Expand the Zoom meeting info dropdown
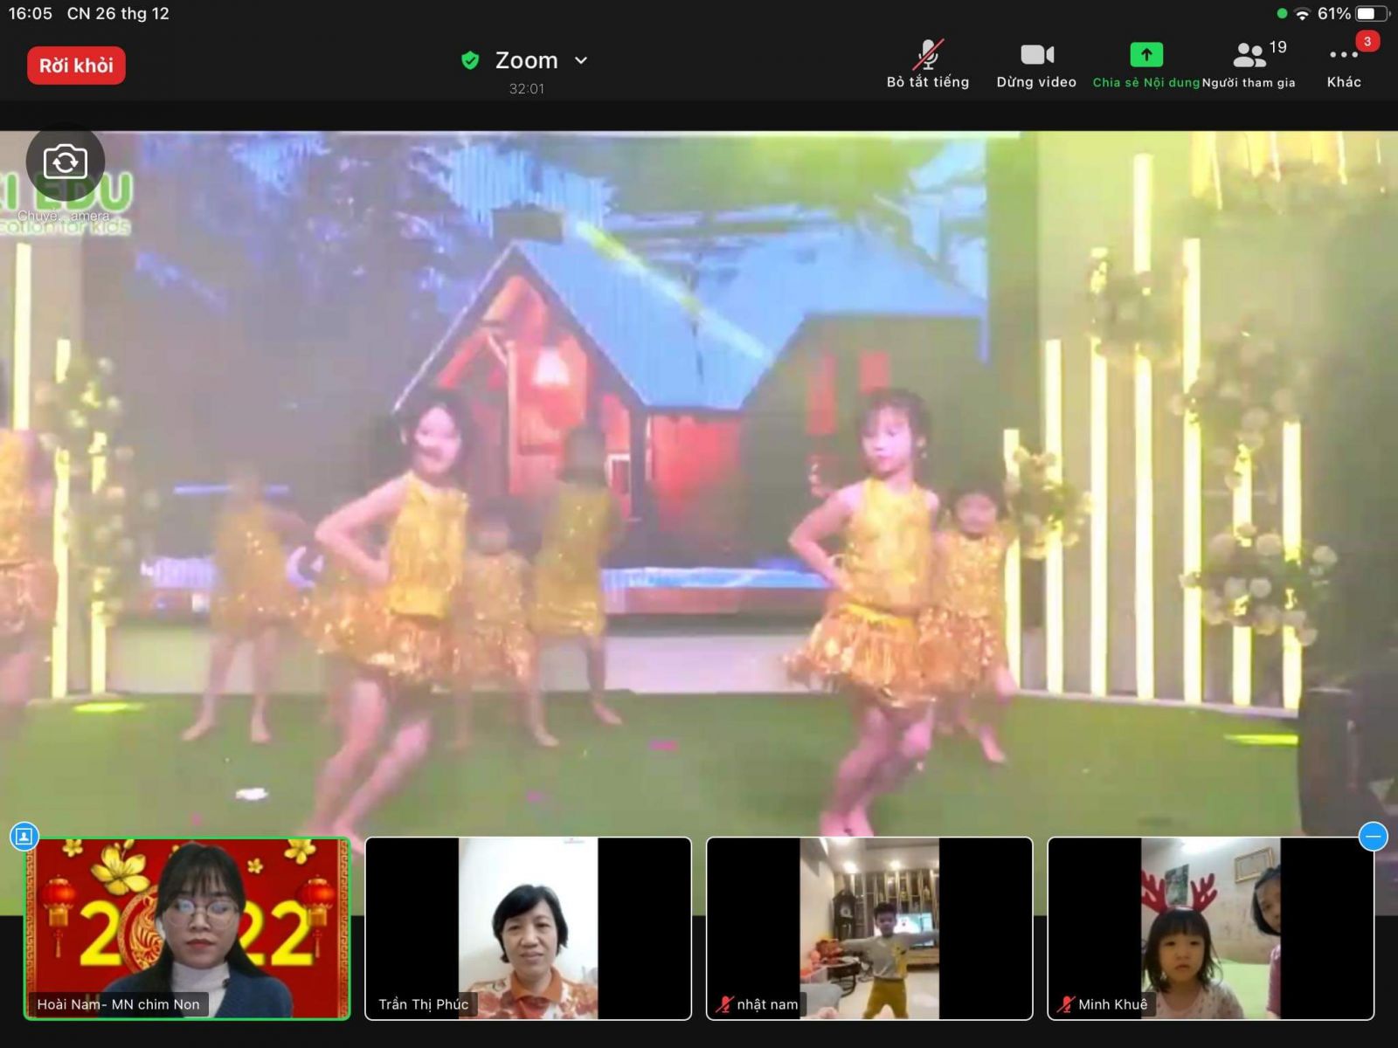 click(x=581, y=60)
